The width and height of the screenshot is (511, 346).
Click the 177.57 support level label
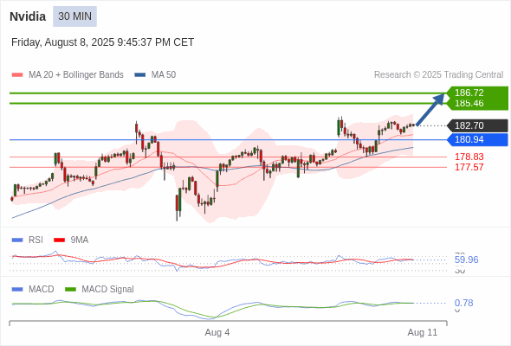(469, 167)
